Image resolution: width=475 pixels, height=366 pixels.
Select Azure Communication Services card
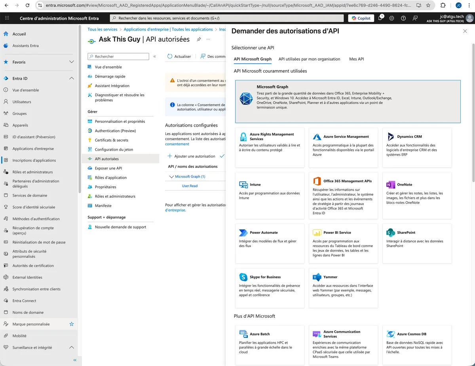coord(343,345)
